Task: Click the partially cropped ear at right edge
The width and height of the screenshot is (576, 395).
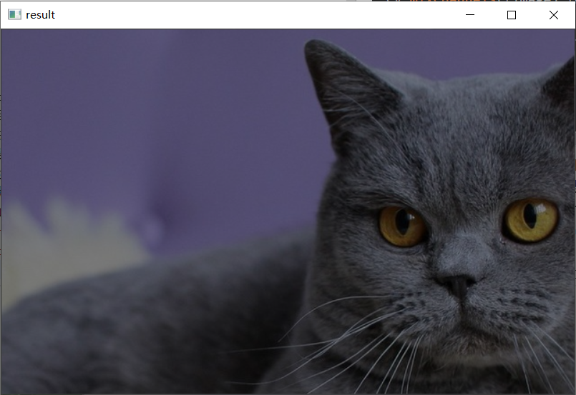Action: (x=562, y=82)
